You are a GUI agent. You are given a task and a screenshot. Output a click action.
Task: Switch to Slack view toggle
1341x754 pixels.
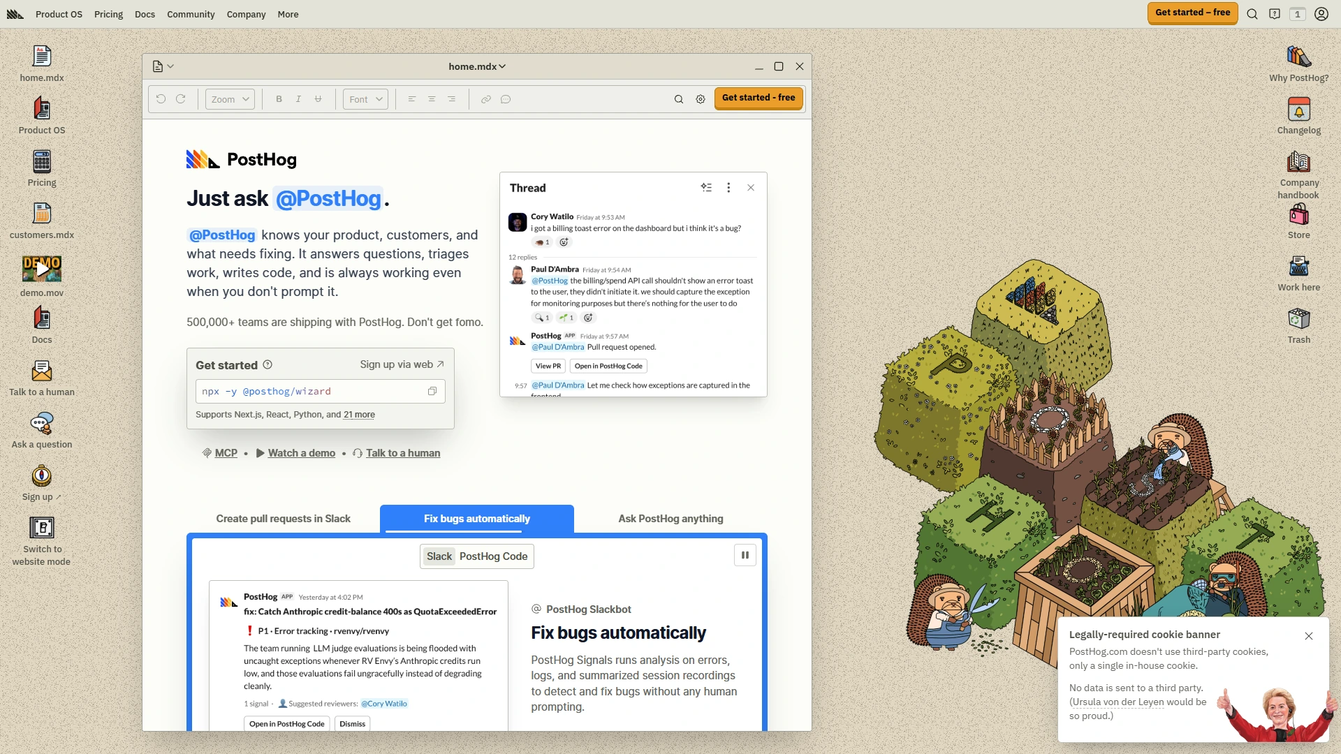[439, 556]
